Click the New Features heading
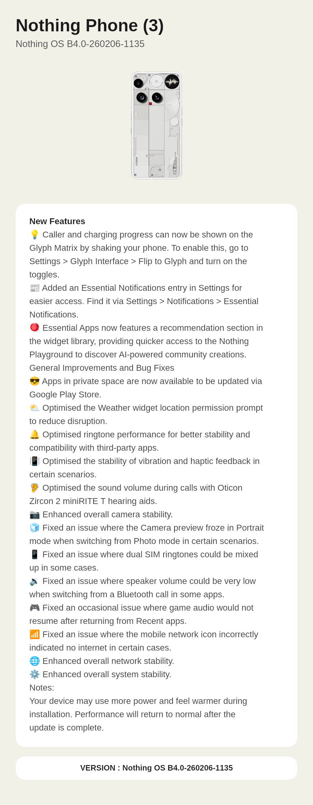313x805 pixels. click(57, 221)
